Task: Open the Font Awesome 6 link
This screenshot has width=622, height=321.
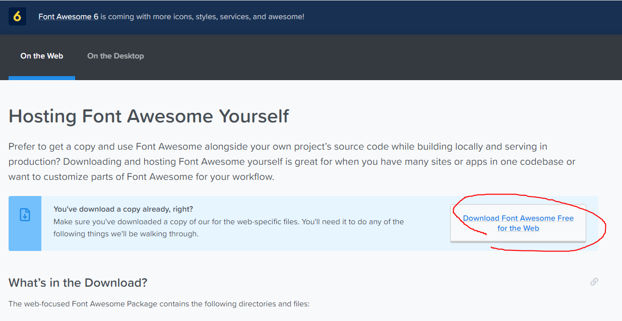Action: click(69, 17)
